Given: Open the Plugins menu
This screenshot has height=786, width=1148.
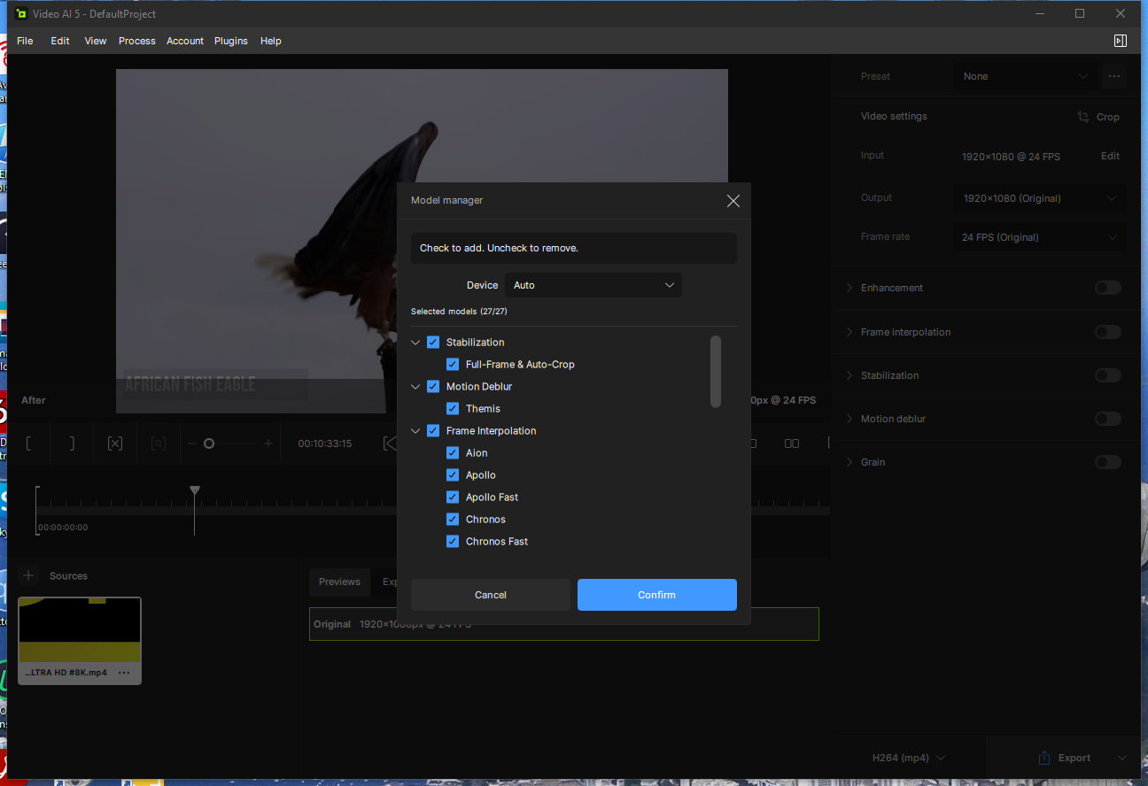Looking at the screenshot, I should (x=231, y=41).
